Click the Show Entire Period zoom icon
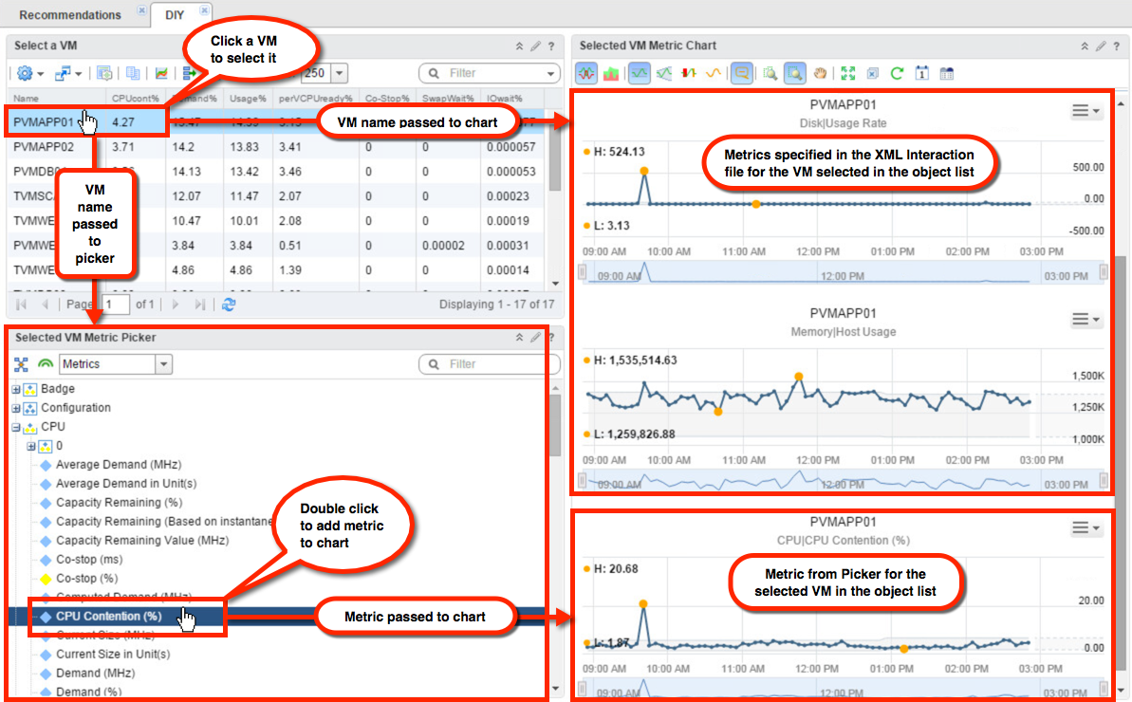Screen dimensions: 1132x702 point(847,73)
